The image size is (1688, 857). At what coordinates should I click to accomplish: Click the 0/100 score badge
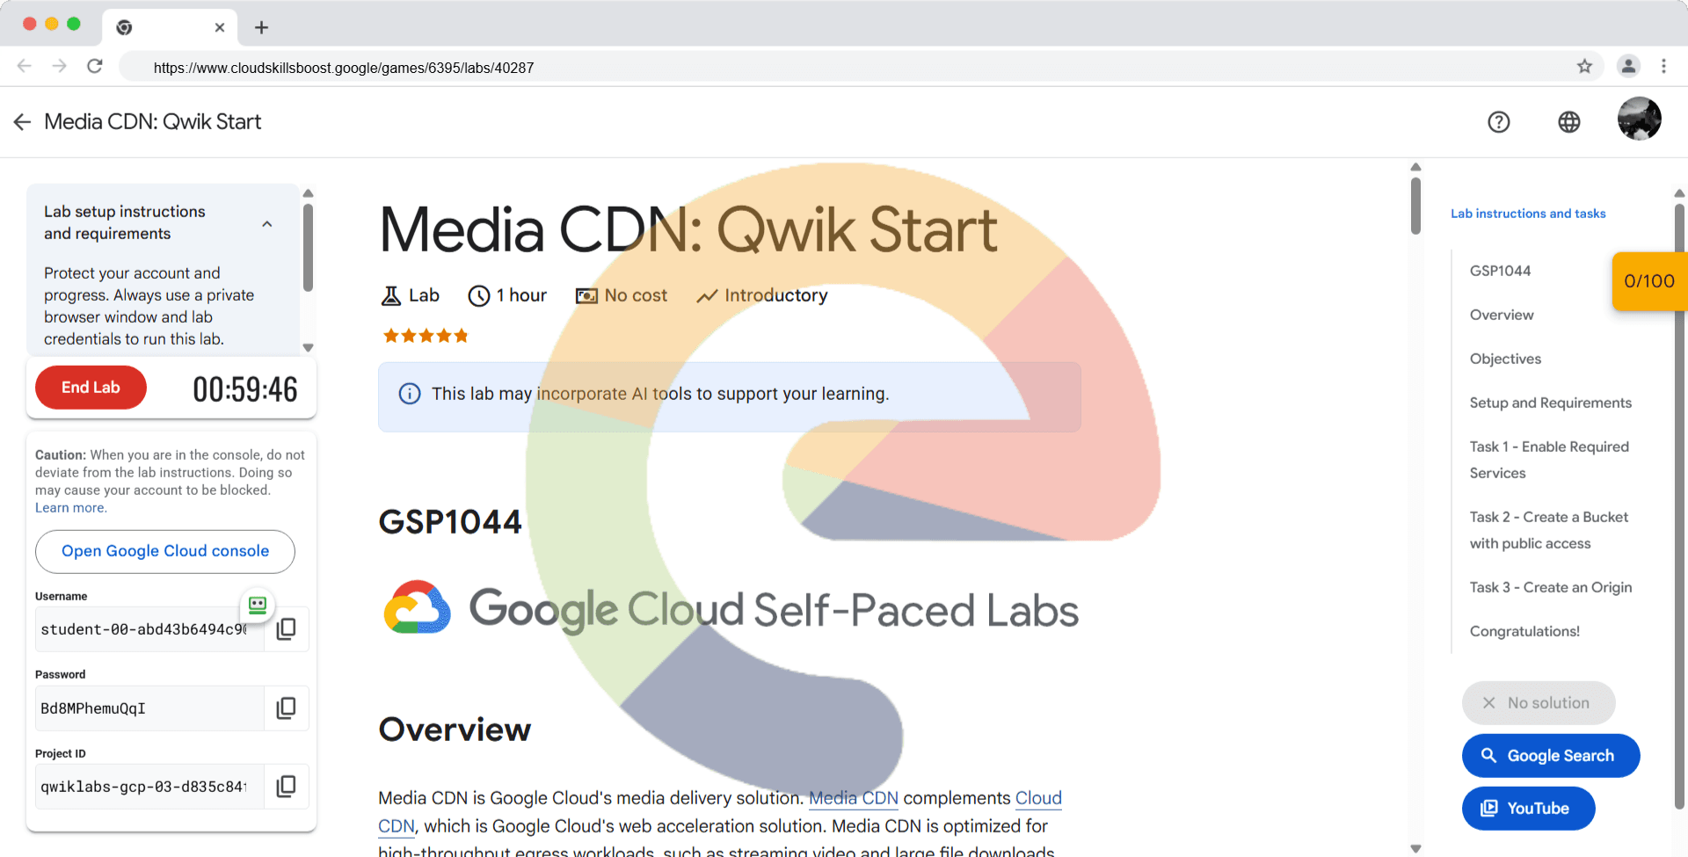[1649, 281]
